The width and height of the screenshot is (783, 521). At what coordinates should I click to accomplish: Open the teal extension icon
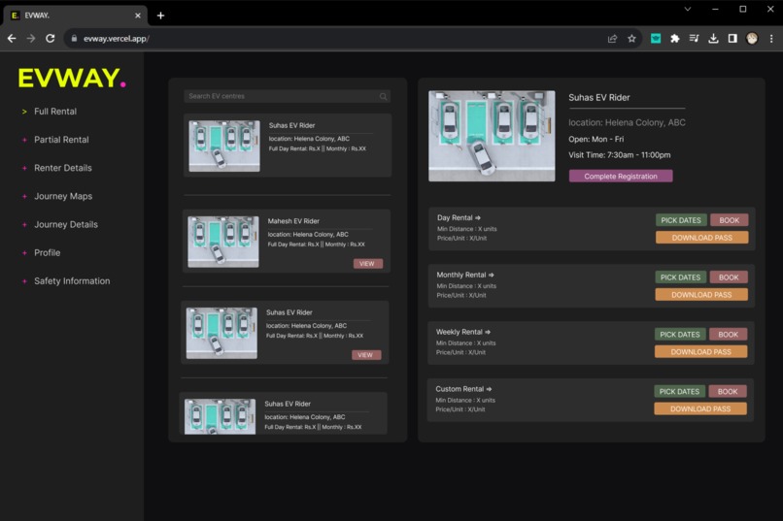656,39
